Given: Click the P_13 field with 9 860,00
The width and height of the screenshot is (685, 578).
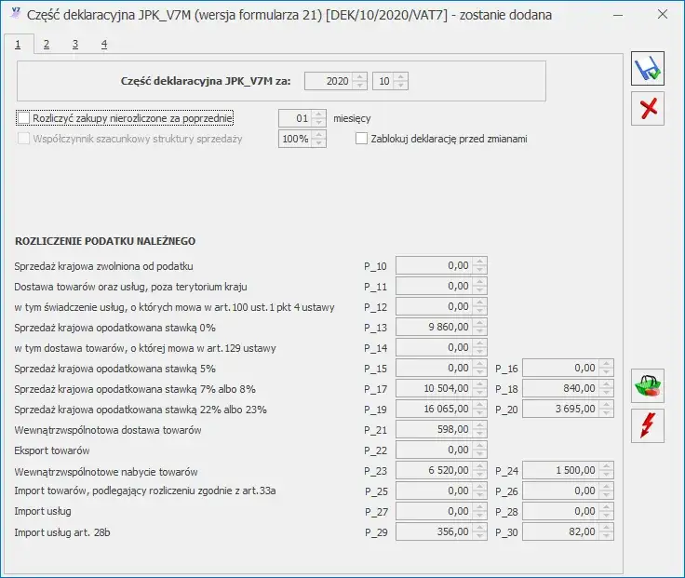Looking at the screenshot, I should [x=434, y=327].
